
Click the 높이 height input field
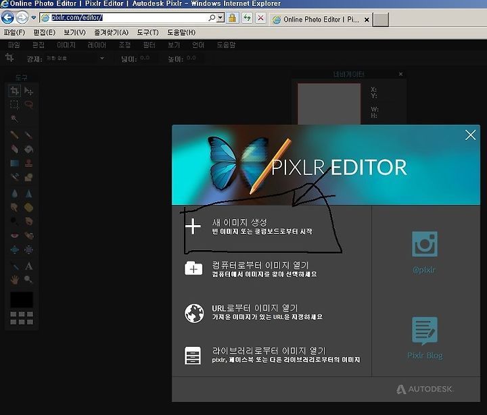pyautogui.click(x=197, y=58)
